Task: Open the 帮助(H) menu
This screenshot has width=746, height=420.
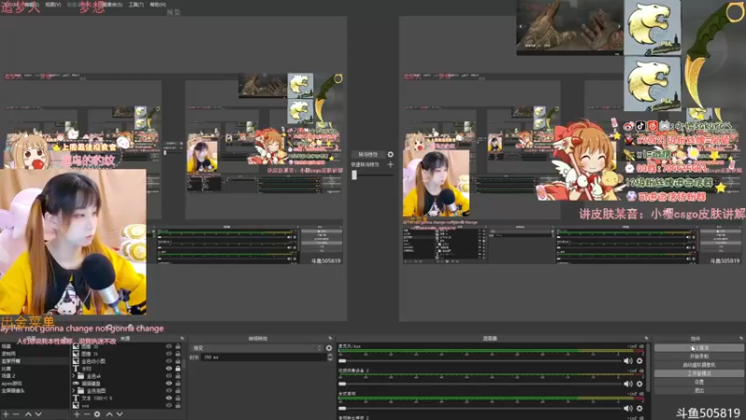Action: pyautogui.click(x=158, y=5)
